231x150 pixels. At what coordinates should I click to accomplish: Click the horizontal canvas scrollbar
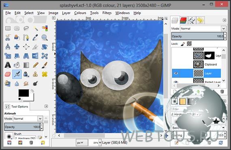click(84, 135)
